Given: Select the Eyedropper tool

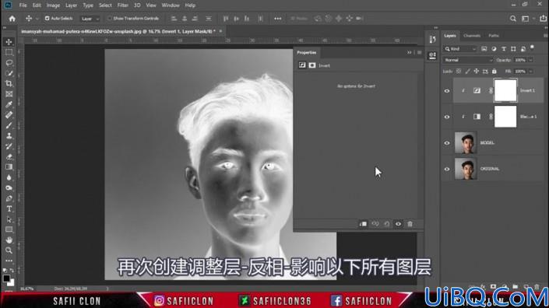Looking at the screenshot, I should coord(9,104).
